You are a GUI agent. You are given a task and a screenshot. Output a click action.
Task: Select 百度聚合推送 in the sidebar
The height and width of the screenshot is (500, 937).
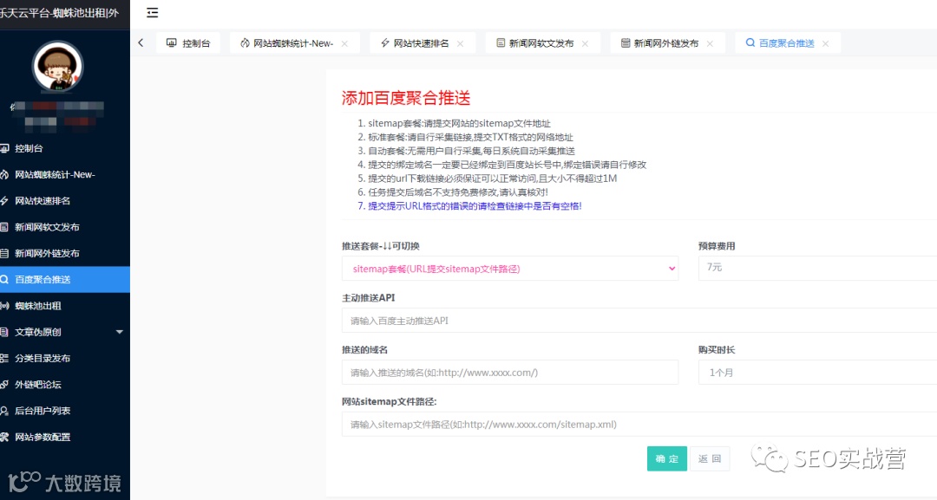(64, 279)
